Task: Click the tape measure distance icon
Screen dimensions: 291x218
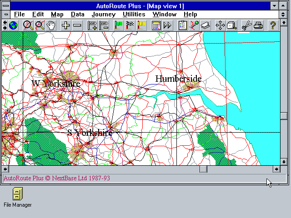Action: coord(231,25)
